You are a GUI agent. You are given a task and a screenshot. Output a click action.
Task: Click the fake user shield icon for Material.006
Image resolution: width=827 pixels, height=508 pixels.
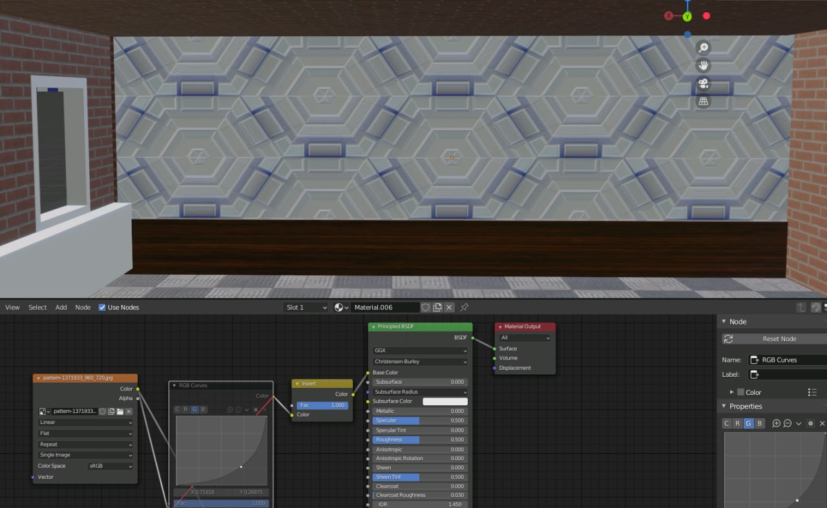tap(425, 308)
